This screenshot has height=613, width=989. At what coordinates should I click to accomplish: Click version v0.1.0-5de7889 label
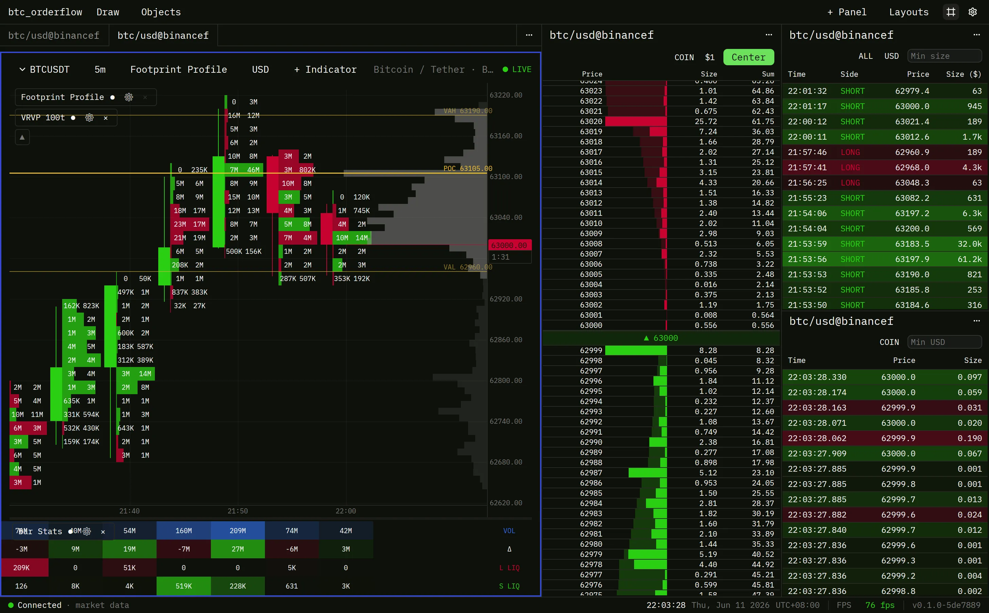pyautogui.click(x=946, y=605)
